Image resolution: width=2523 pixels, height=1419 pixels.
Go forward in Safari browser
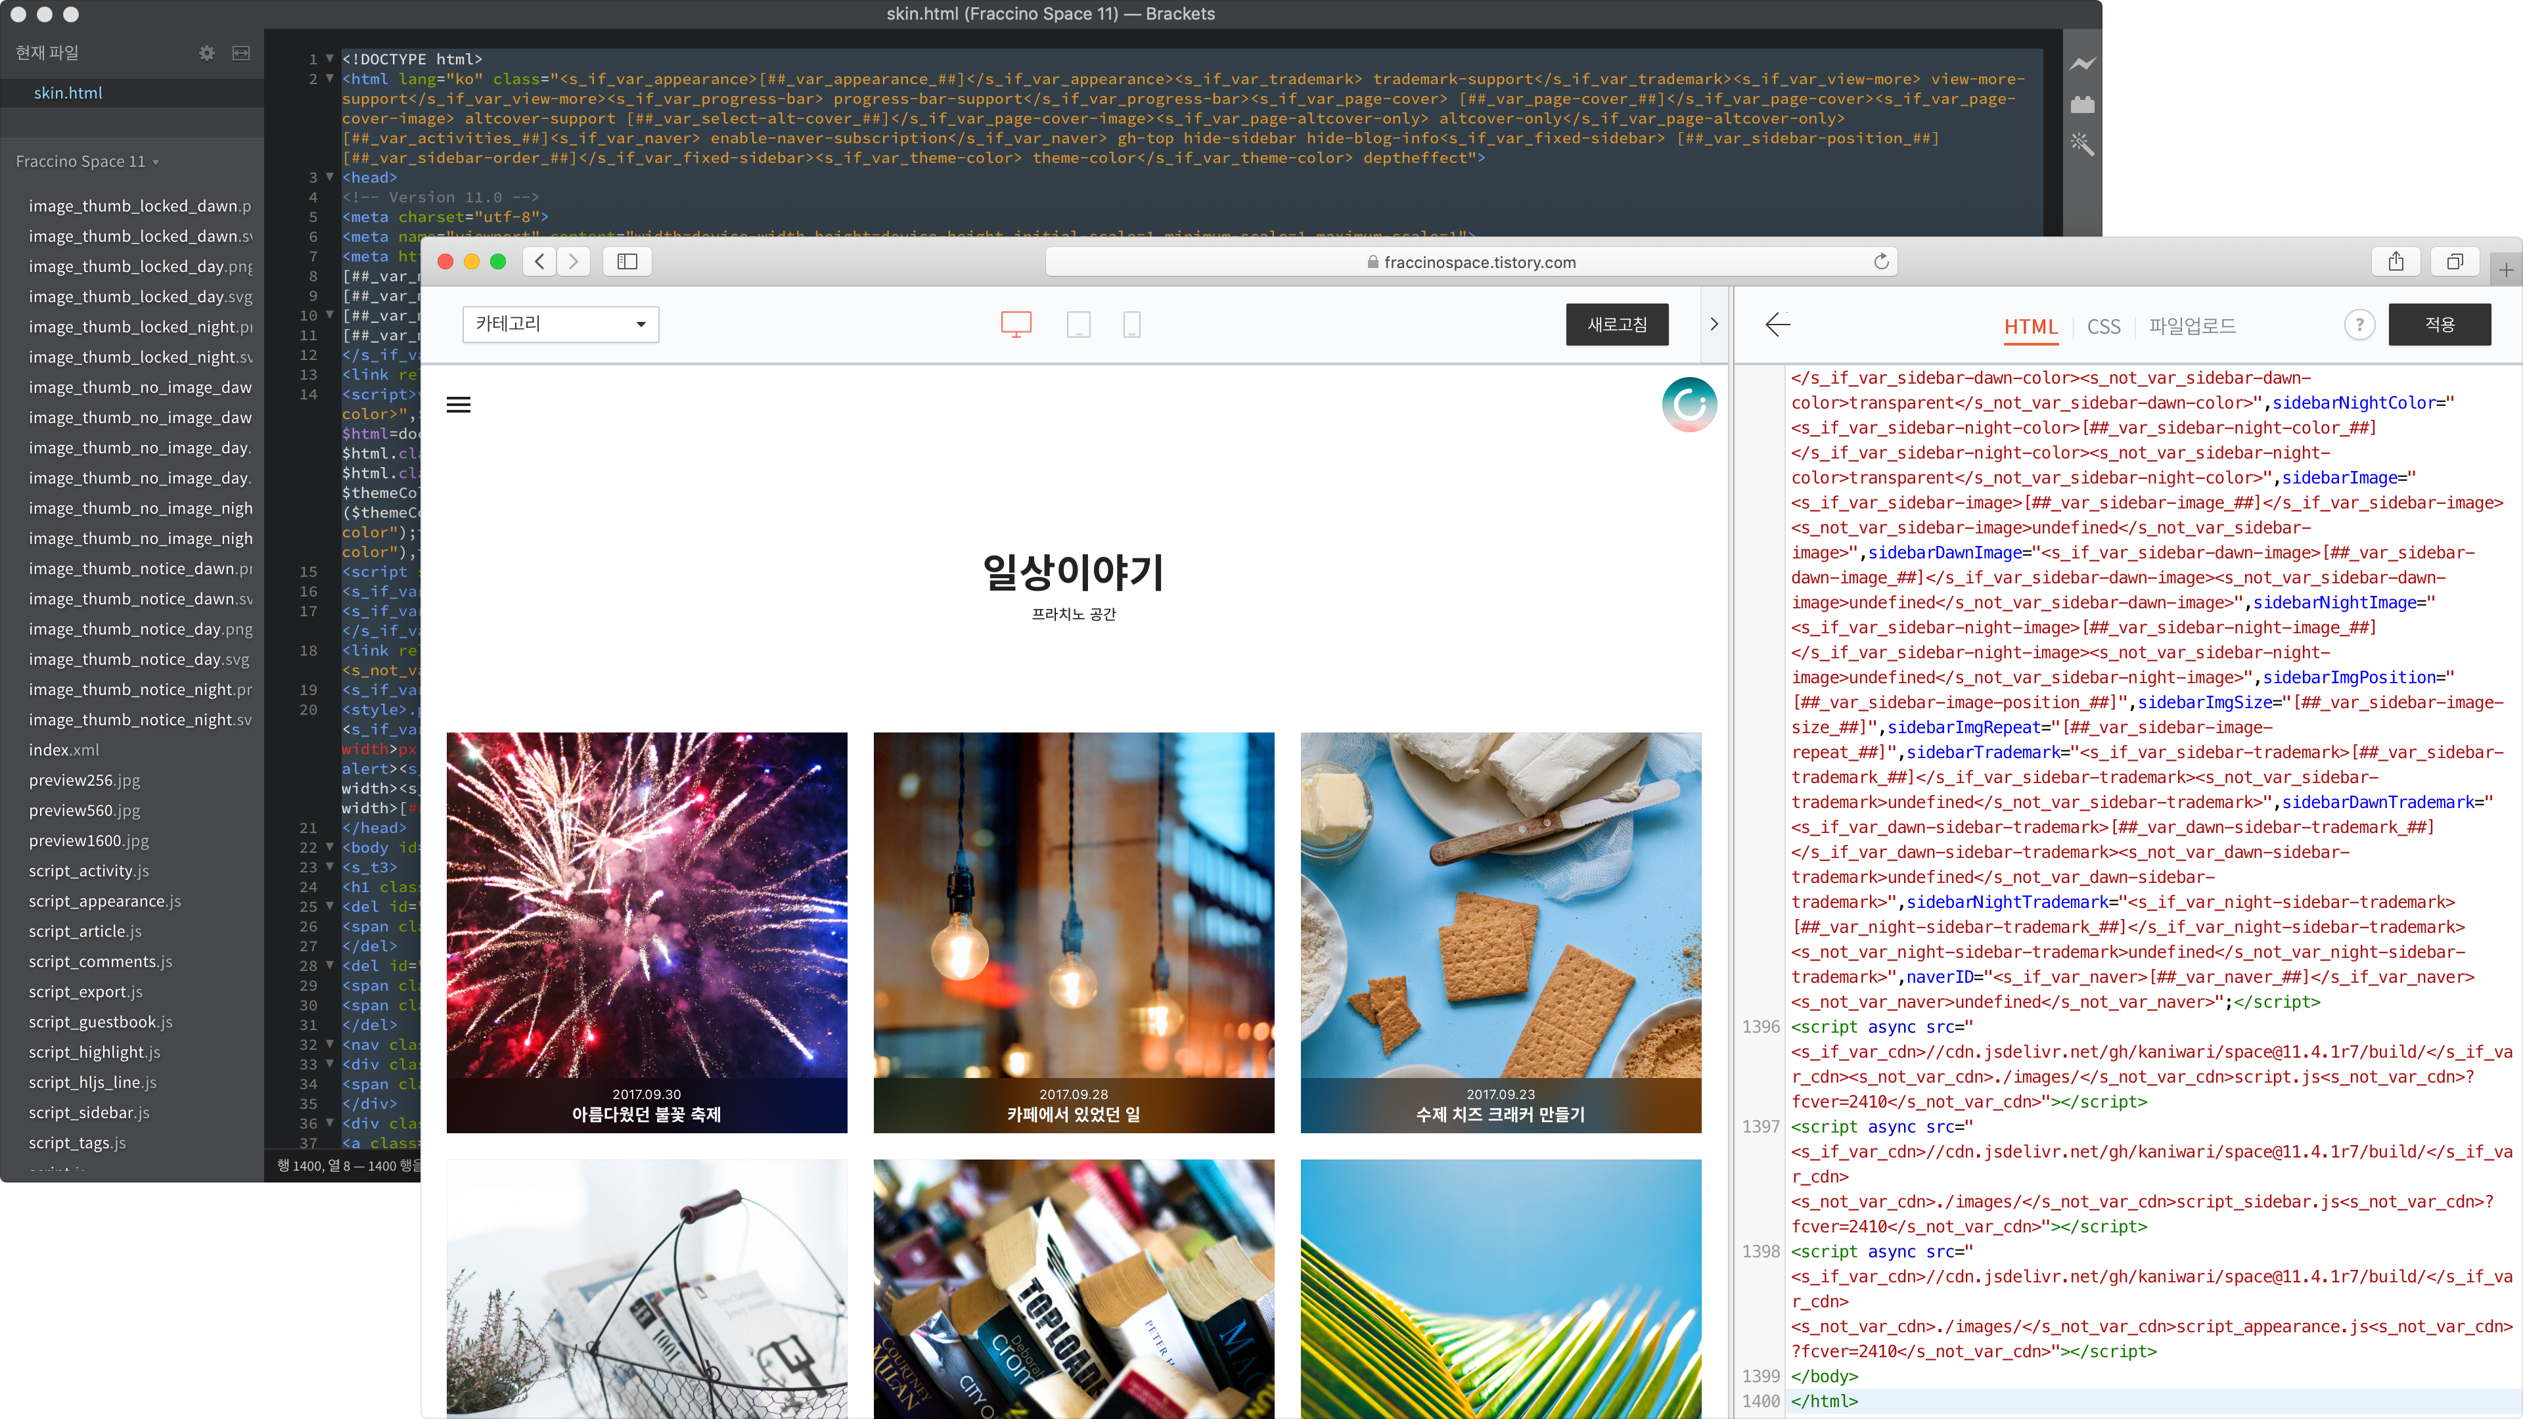(x=574, y=261)
